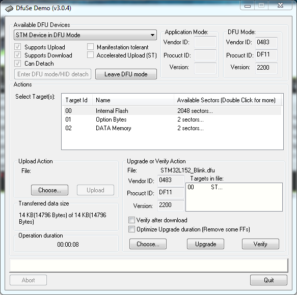This screenshot has height=295, width=297.
Task: Click the '2048 sectors...' cell
Action: pyautogui.click(x=195, y=111)
